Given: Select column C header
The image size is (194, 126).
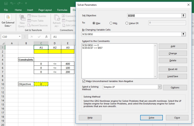Looking at the screenshot, I should 41,43.
